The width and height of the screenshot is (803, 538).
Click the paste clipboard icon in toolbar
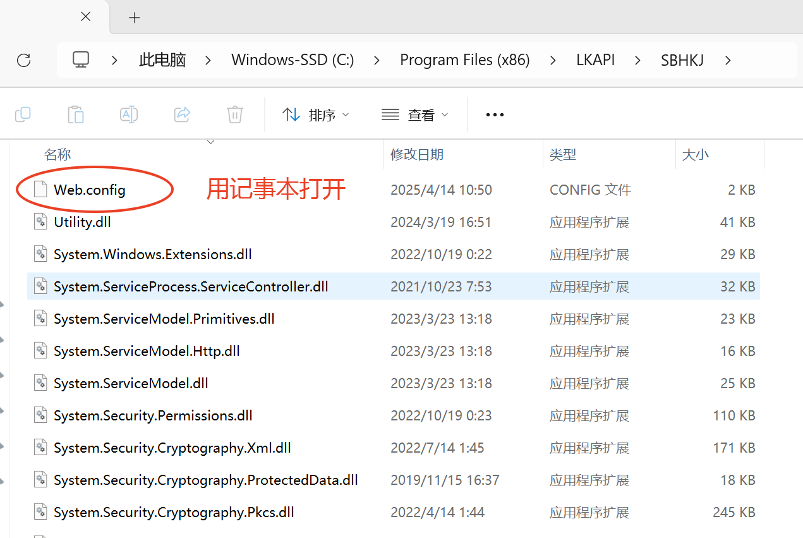(x=76, y=114)
